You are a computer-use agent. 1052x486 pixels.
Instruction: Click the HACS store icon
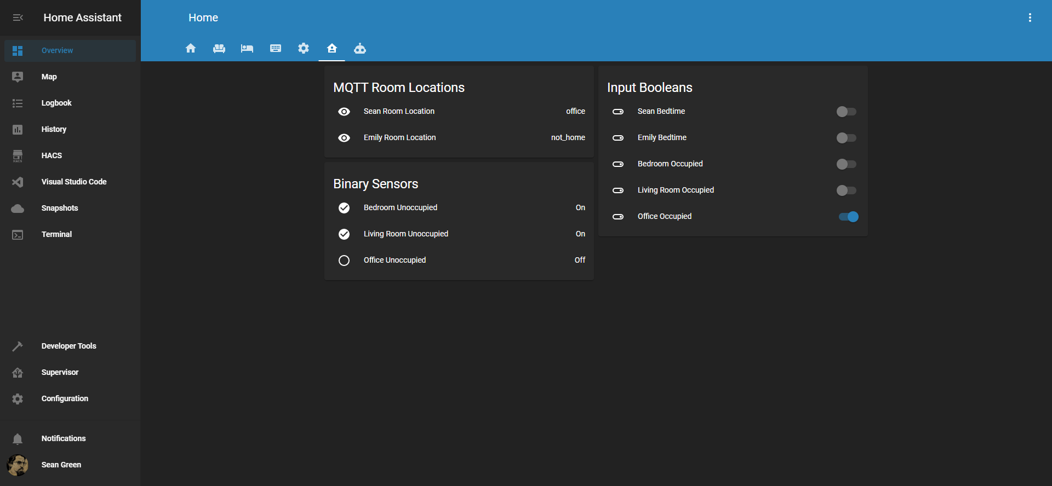pyautogui.click(x=18, y=156)
